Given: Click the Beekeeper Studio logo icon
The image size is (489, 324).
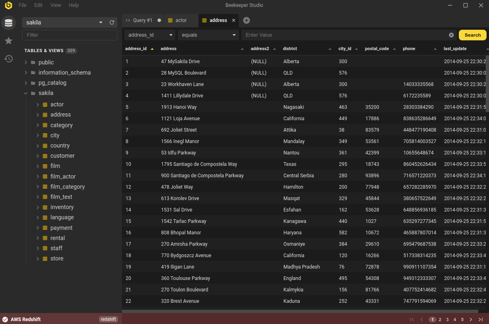Looking at the screenshot, I should (9, 5).
